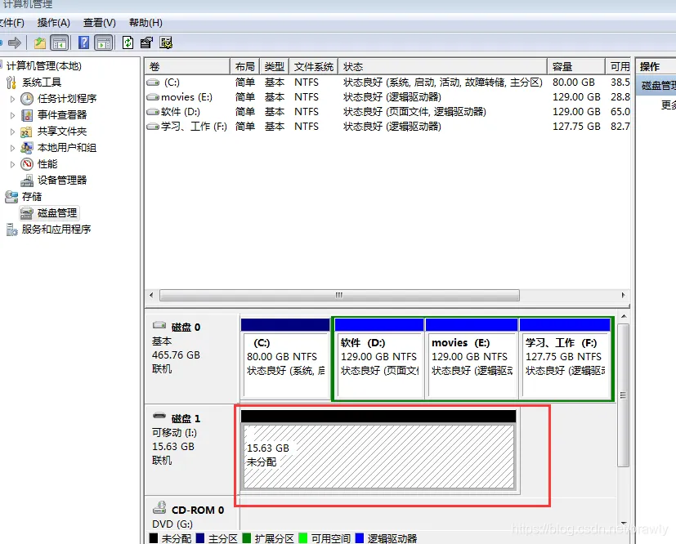Click the blue help question mark icon
676x544 pixels.
(83, 42)
